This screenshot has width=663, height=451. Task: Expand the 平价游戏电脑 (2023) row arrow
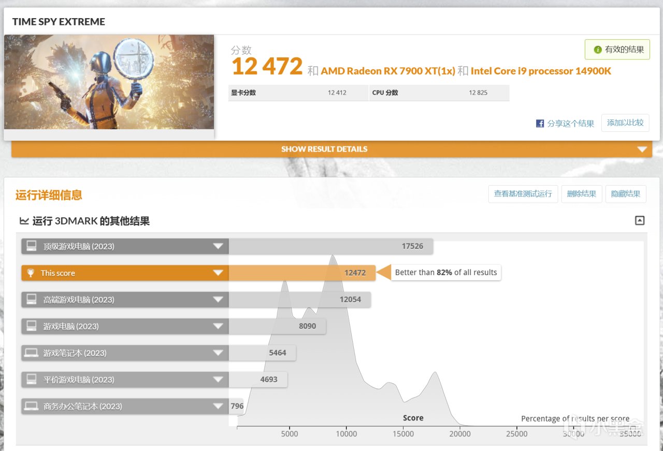pos(218,380)
